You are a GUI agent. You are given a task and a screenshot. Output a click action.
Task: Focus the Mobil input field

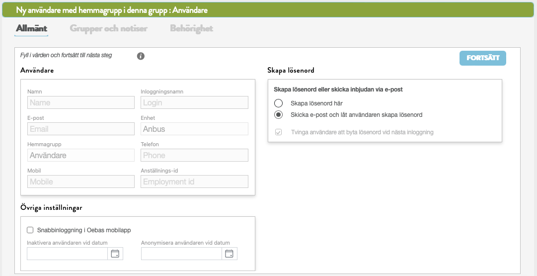[x=81, y=182]
